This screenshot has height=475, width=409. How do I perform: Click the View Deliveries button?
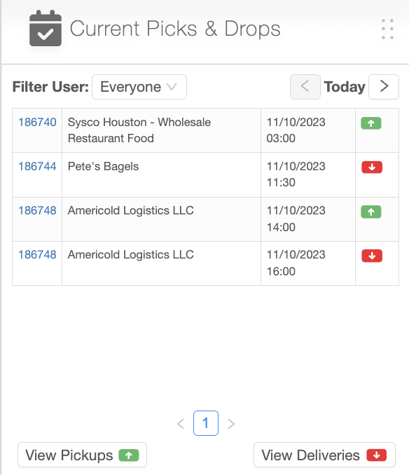(324, 455)
